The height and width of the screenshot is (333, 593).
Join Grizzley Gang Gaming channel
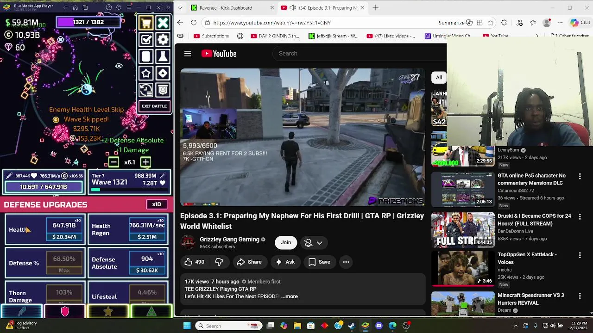point(286,242)
